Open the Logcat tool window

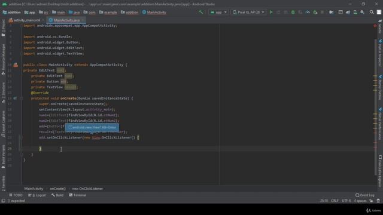click(x=37, y=195)
